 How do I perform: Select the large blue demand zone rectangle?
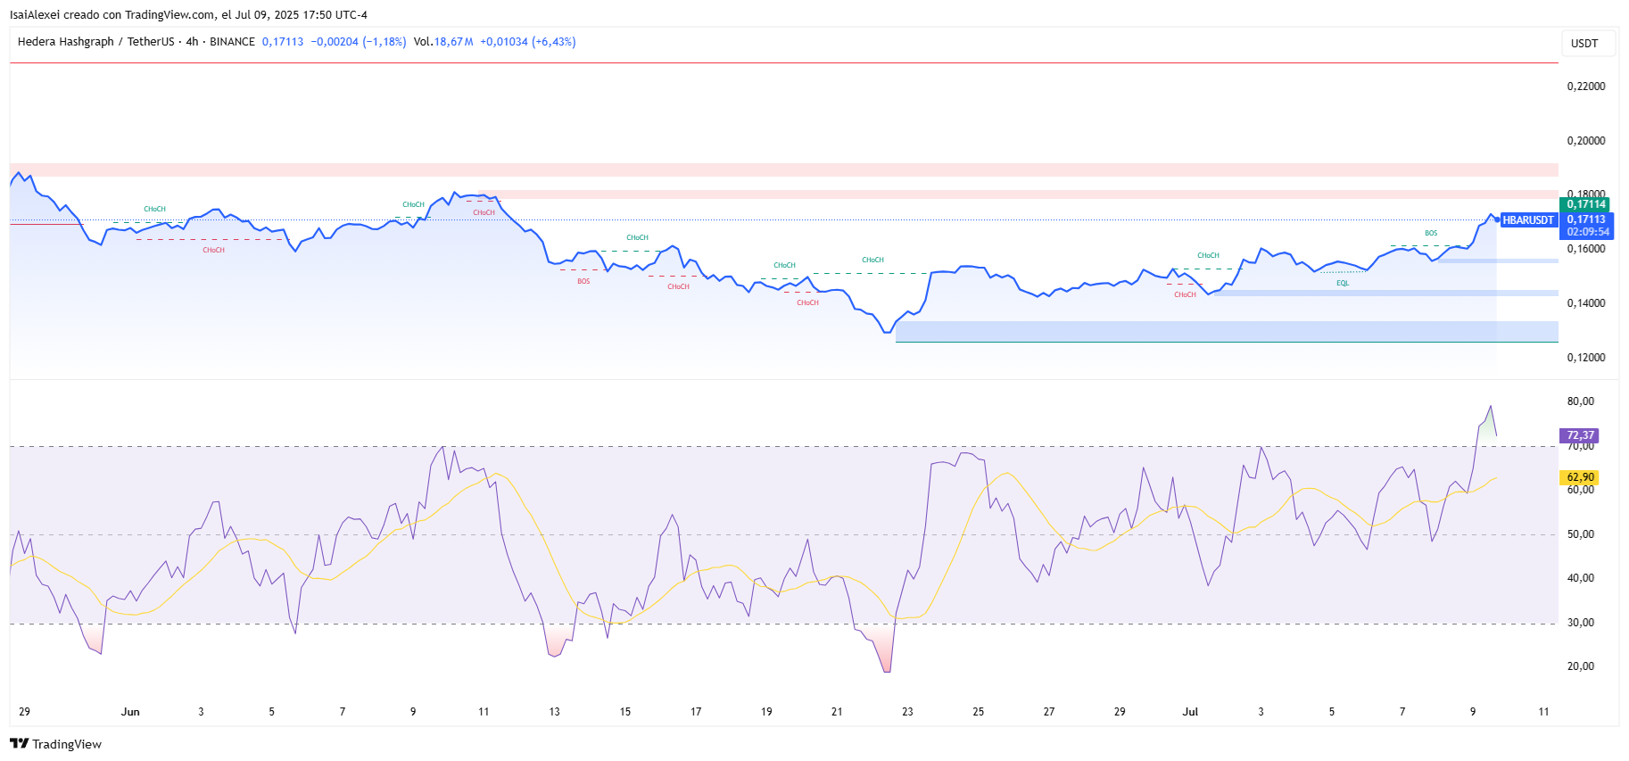[x=1227, y=331]
